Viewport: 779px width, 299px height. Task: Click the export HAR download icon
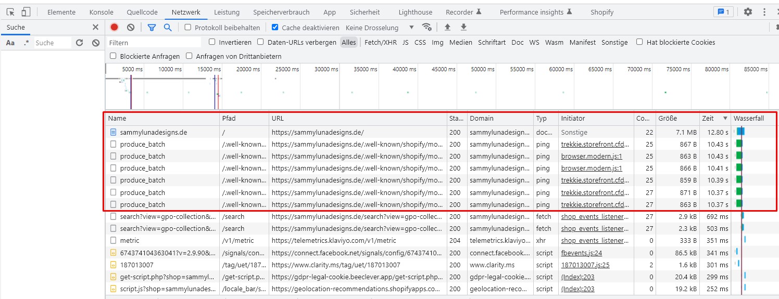point(463,28)
